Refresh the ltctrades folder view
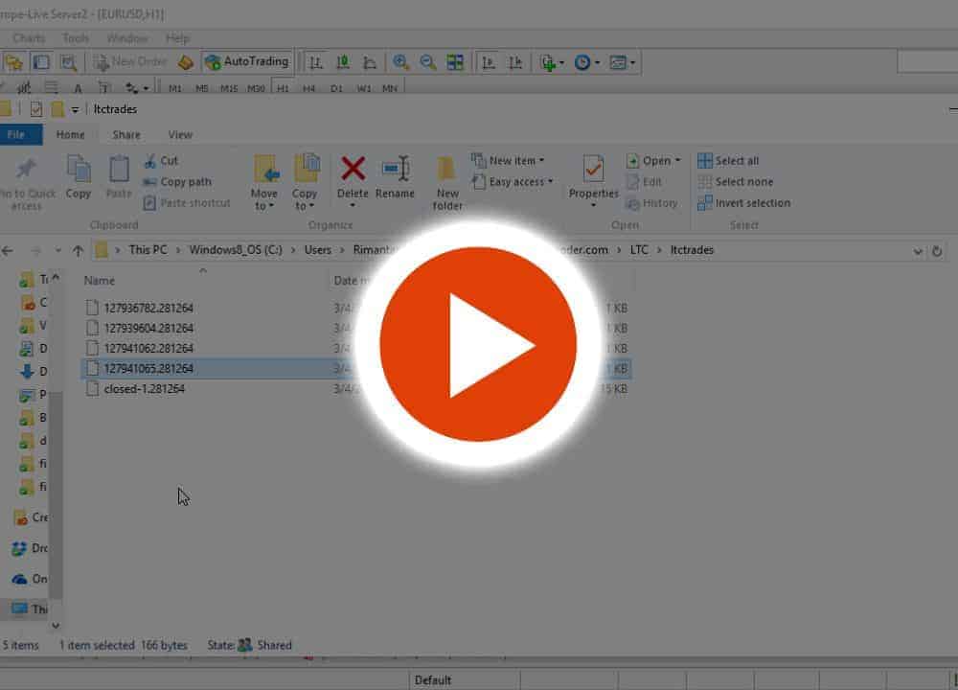This screenshot has height=690, width=958. [x=937, y=251]
